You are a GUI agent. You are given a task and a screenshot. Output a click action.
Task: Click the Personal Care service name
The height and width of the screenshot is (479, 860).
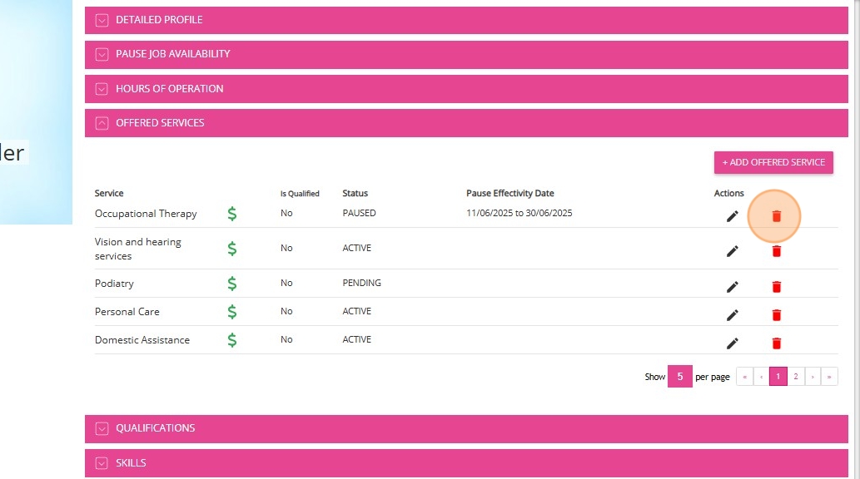[x=127, y=312]
